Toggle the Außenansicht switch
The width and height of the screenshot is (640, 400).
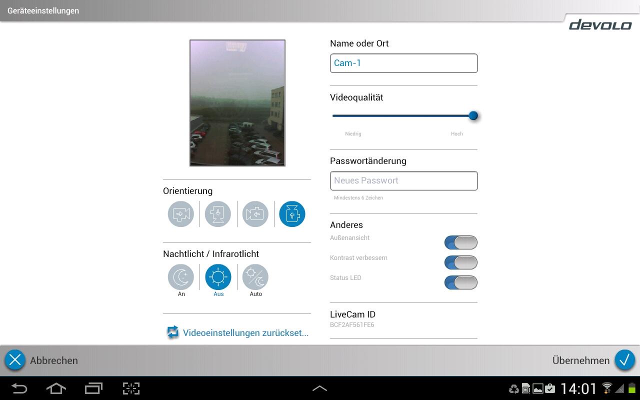tap(461, 242)
